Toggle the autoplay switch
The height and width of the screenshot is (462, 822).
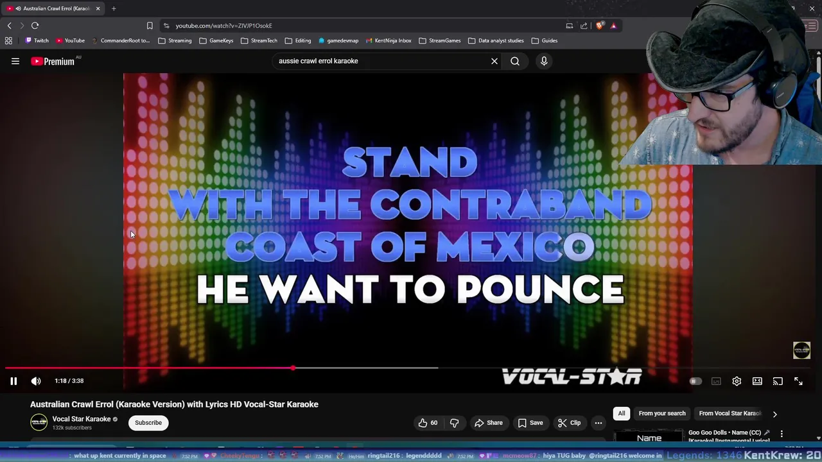694,381
